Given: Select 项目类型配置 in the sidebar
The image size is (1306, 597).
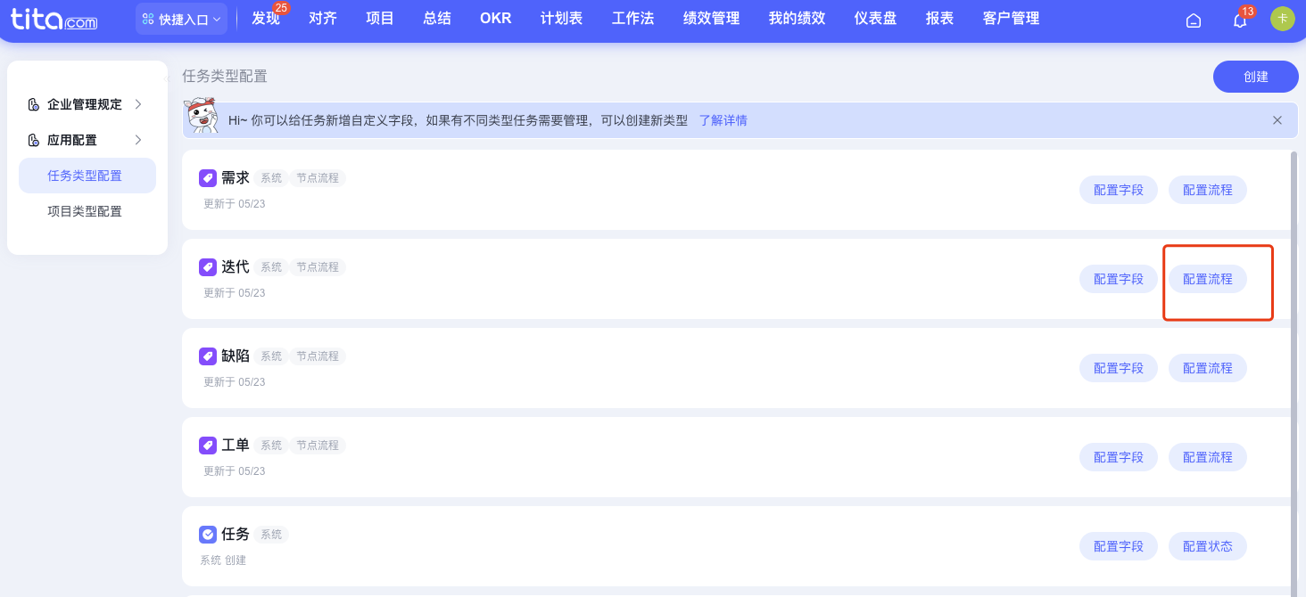Looking at the screenshot, I should 85,211.
